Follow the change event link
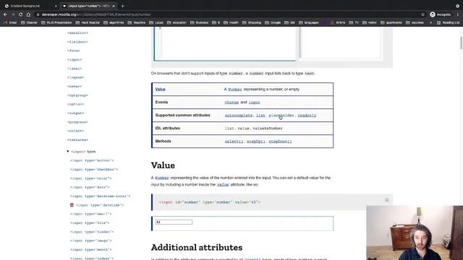463x260 pixels. [231, 103]
